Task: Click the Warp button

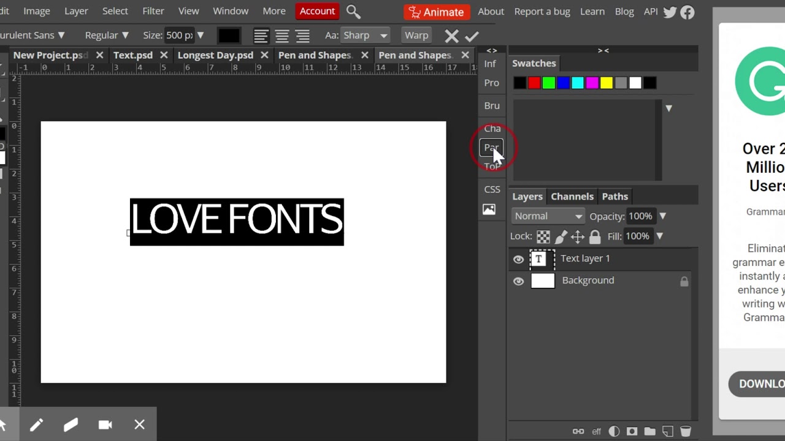Action: click(416, 36)
